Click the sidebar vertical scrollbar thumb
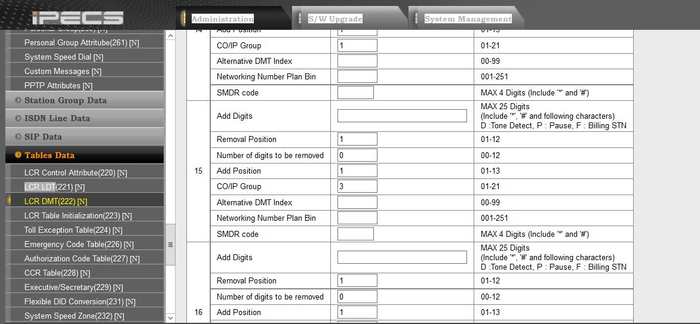The height and width of the screenshot is (324, 700). coord(170,244)
